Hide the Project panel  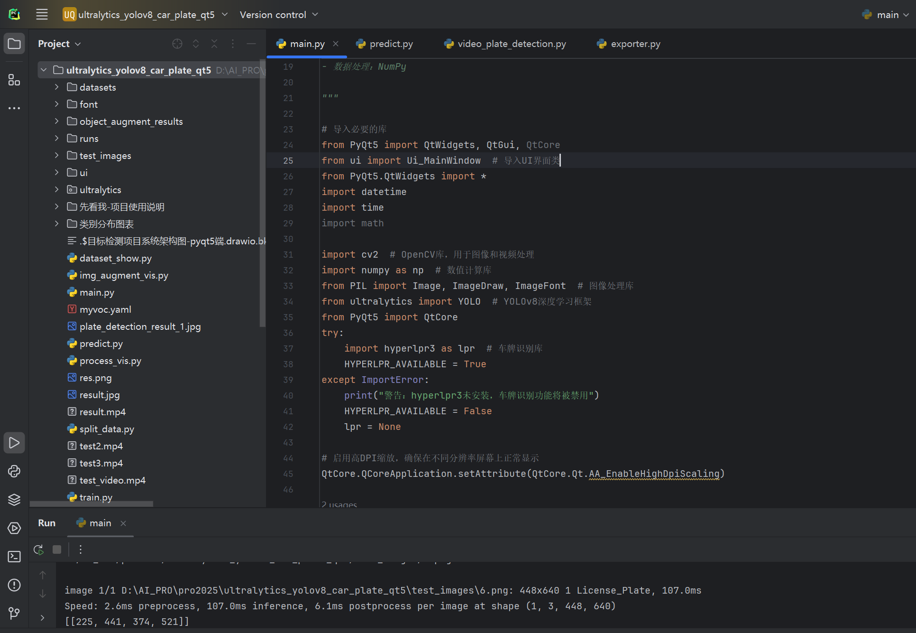(x=251, y=44)
